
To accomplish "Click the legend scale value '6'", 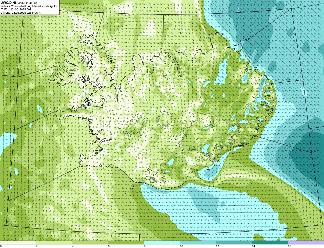I will click(109, 246).
